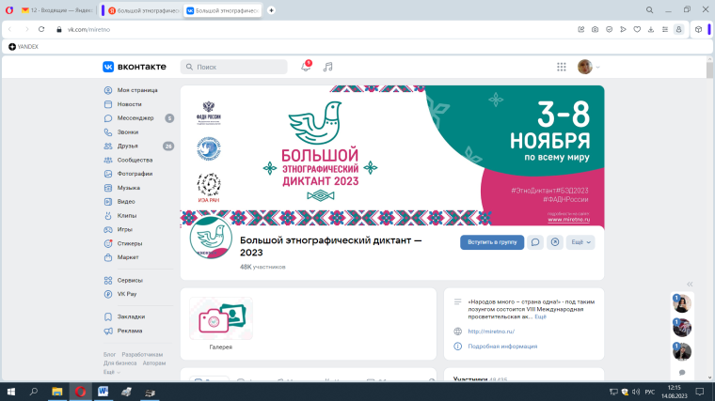Click the VK Pay sidebar icon
The image size is (715, 401).
(x=108, y=294)
